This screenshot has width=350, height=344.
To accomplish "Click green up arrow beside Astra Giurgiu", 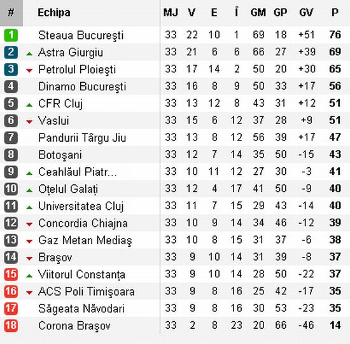I will [29, 54].
